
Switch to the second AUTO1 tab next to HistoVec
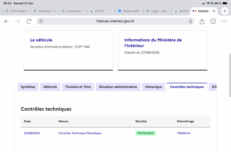[182, 11]
